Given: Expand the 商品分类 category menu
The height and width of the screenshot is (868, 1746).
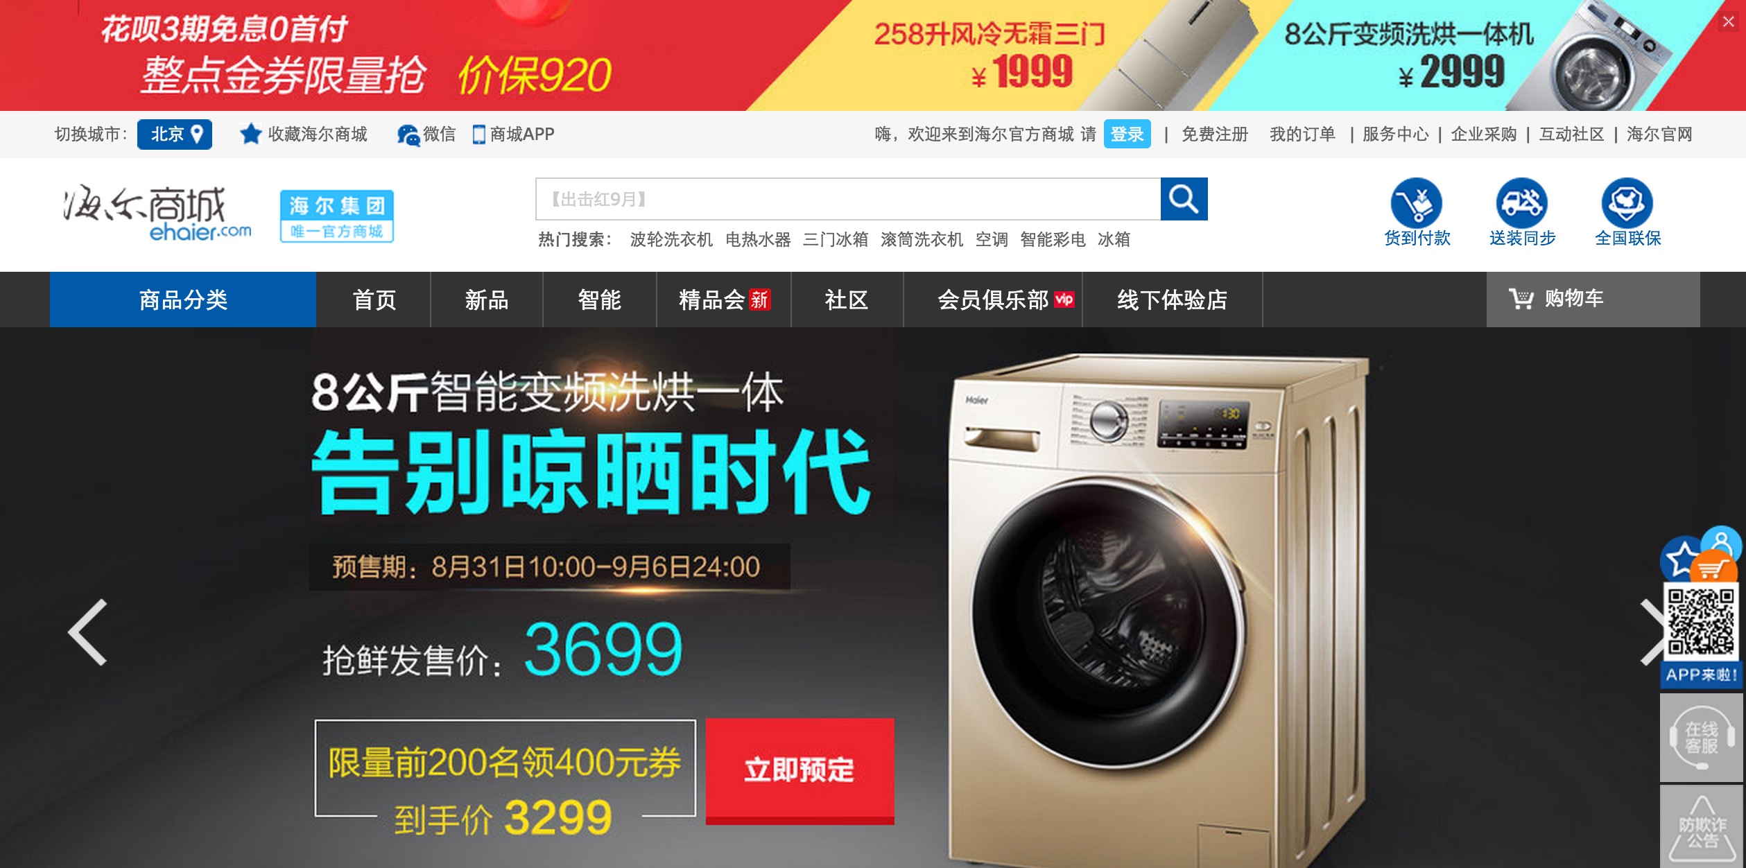Looking at the screenshot, I should pyautogui.click(x=183, y=299).
